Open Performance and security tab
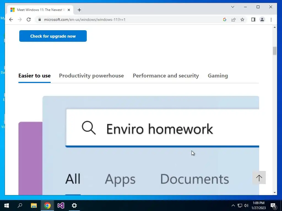The height and width of the screenshot is (211, 282). 166,76
